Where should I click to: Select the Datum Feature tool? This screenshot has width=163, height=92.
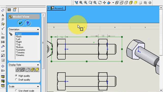point(3,42)
